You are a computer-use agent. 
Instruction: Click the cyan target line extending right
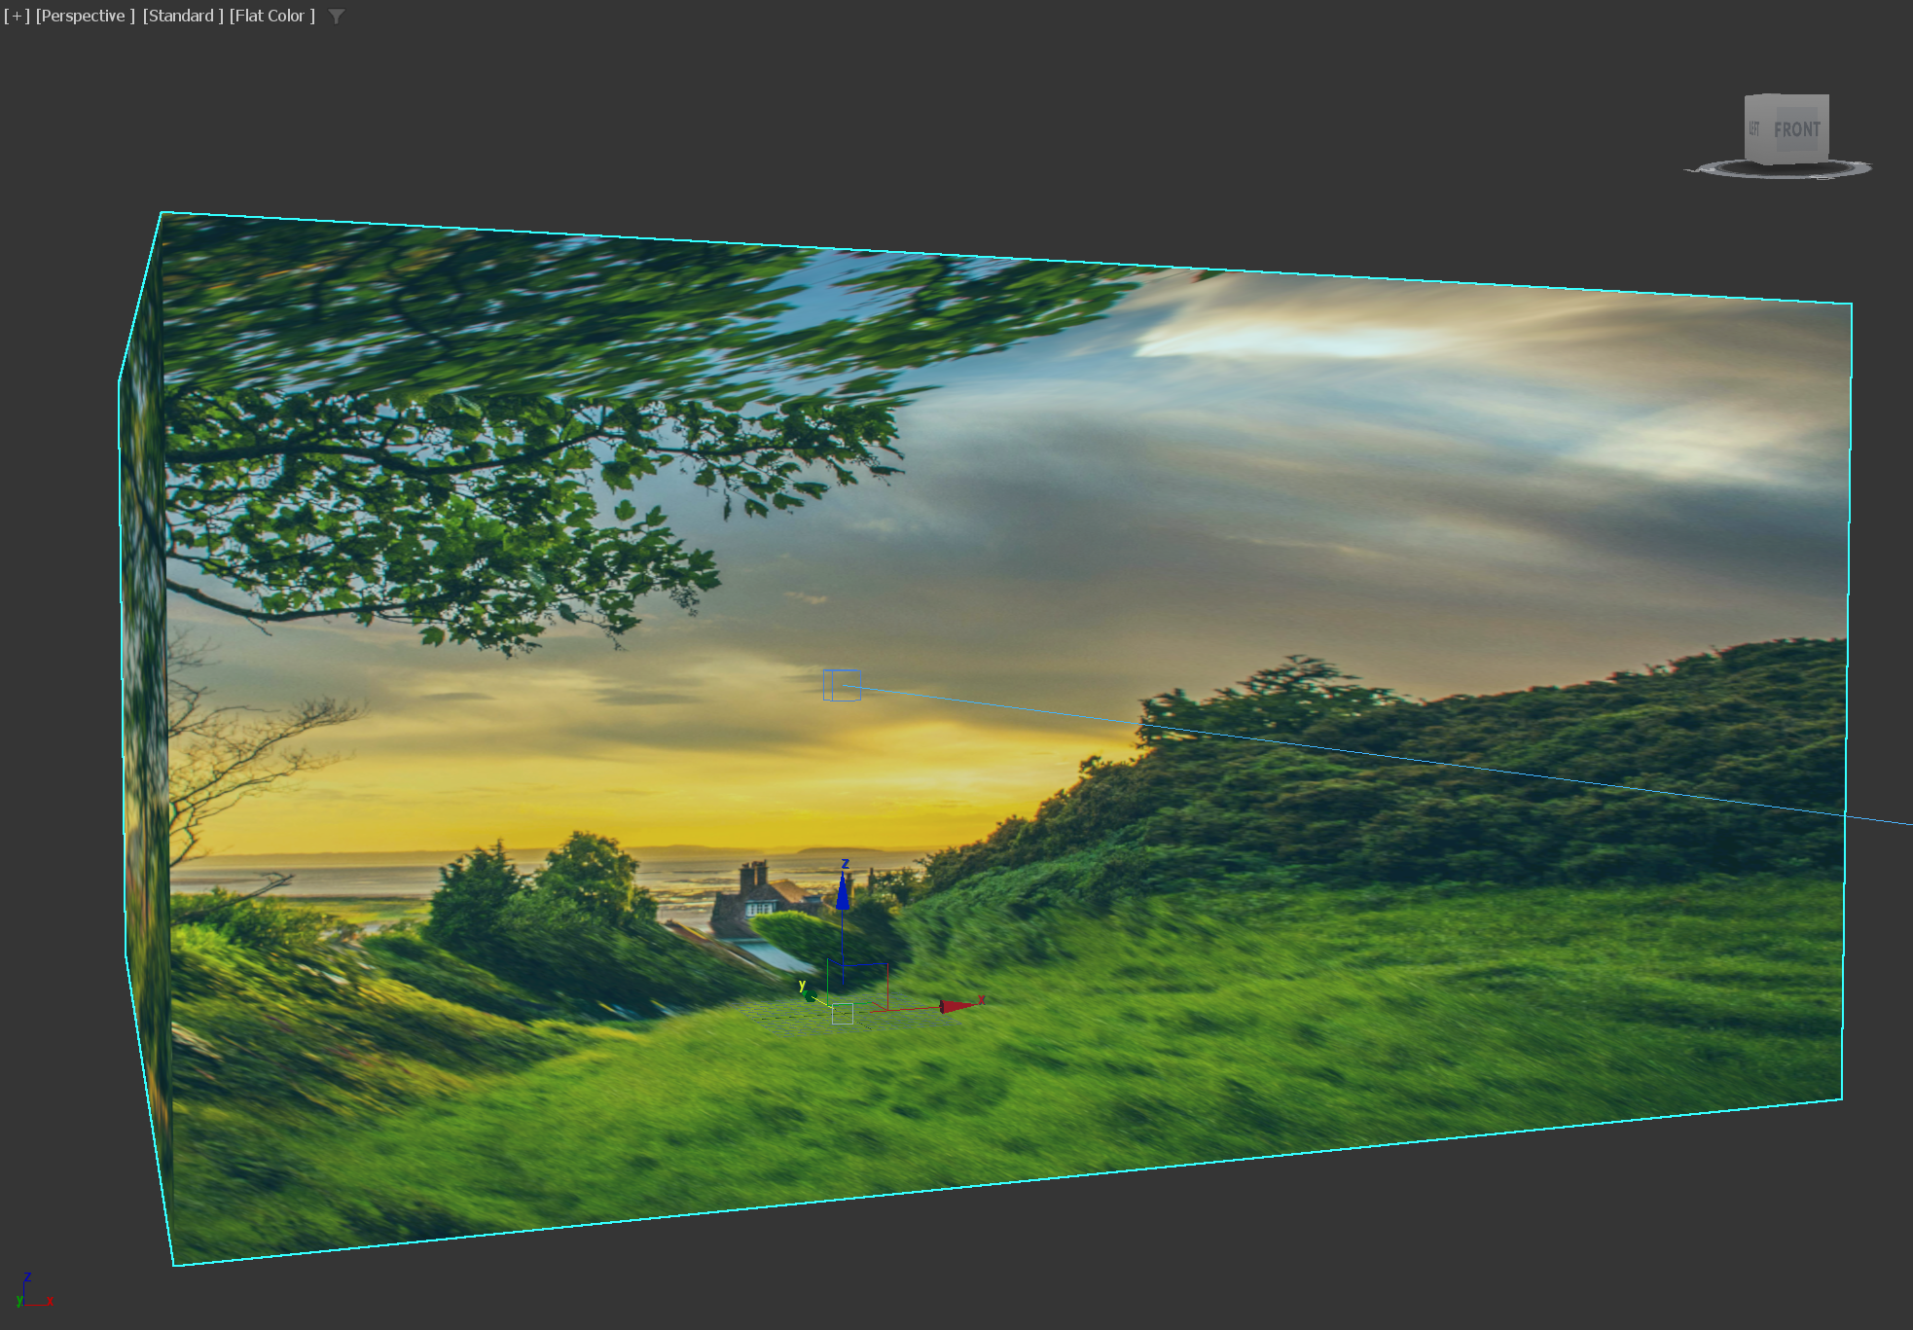[1460, 766]
